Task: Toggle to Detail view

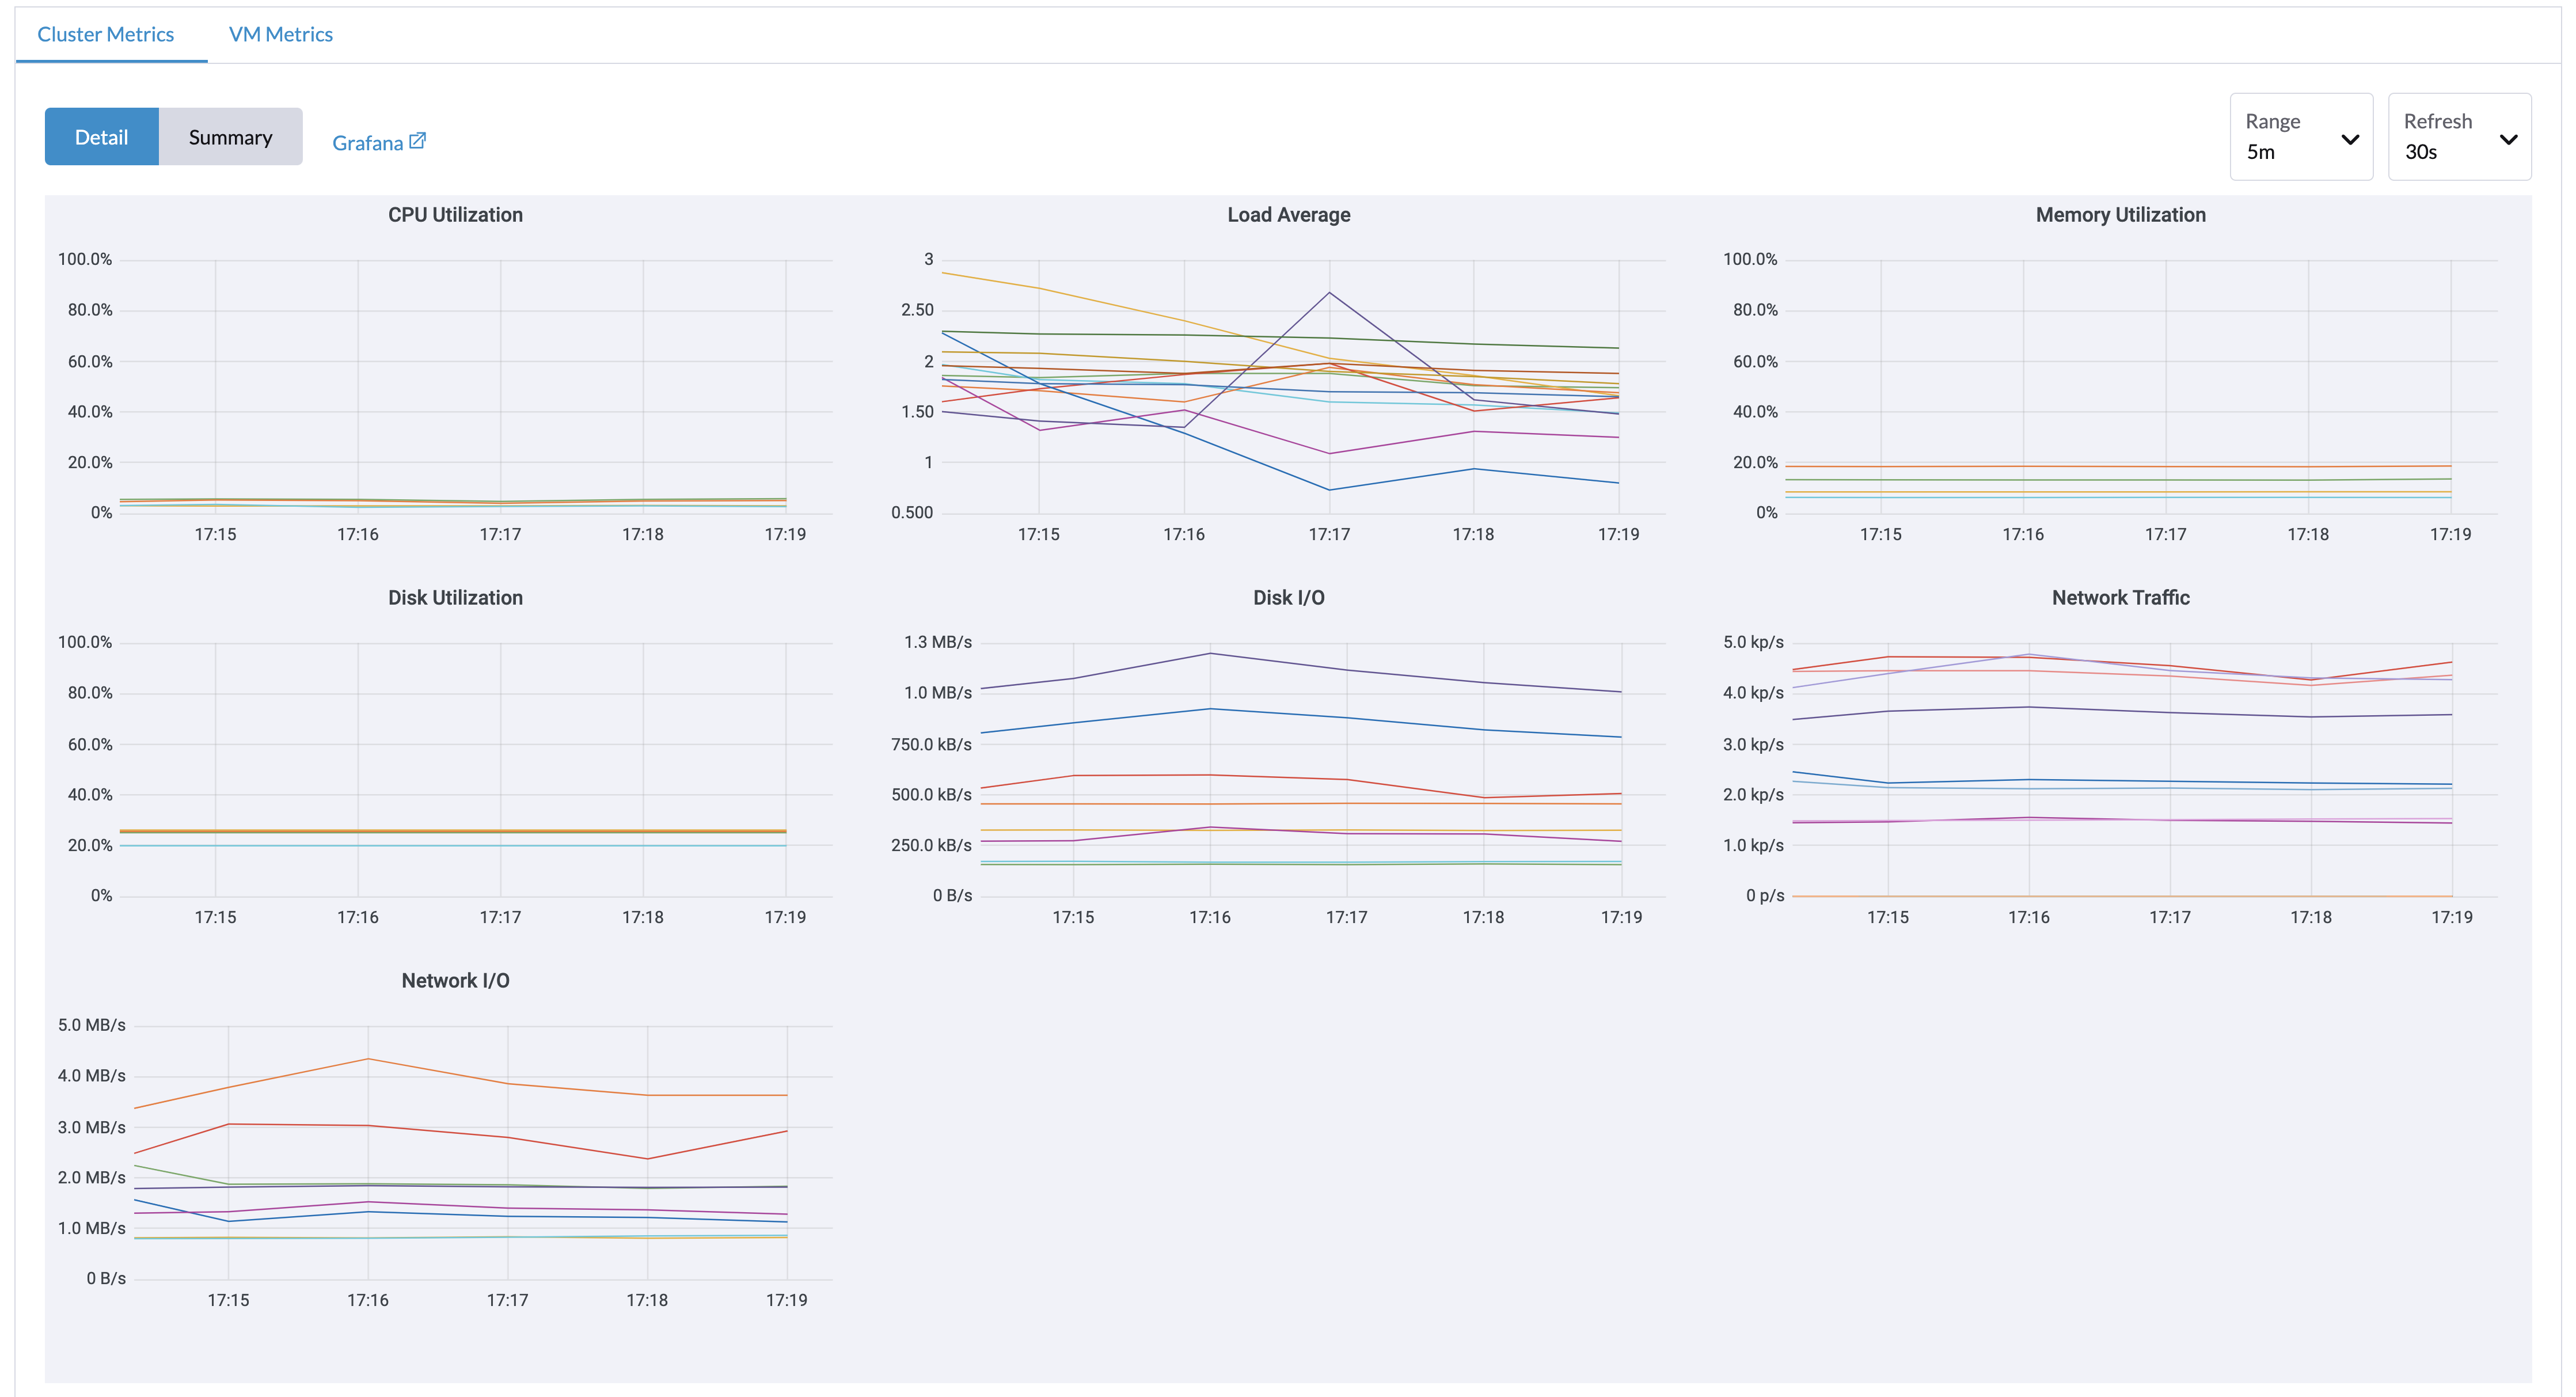Action: pos(101,136)
